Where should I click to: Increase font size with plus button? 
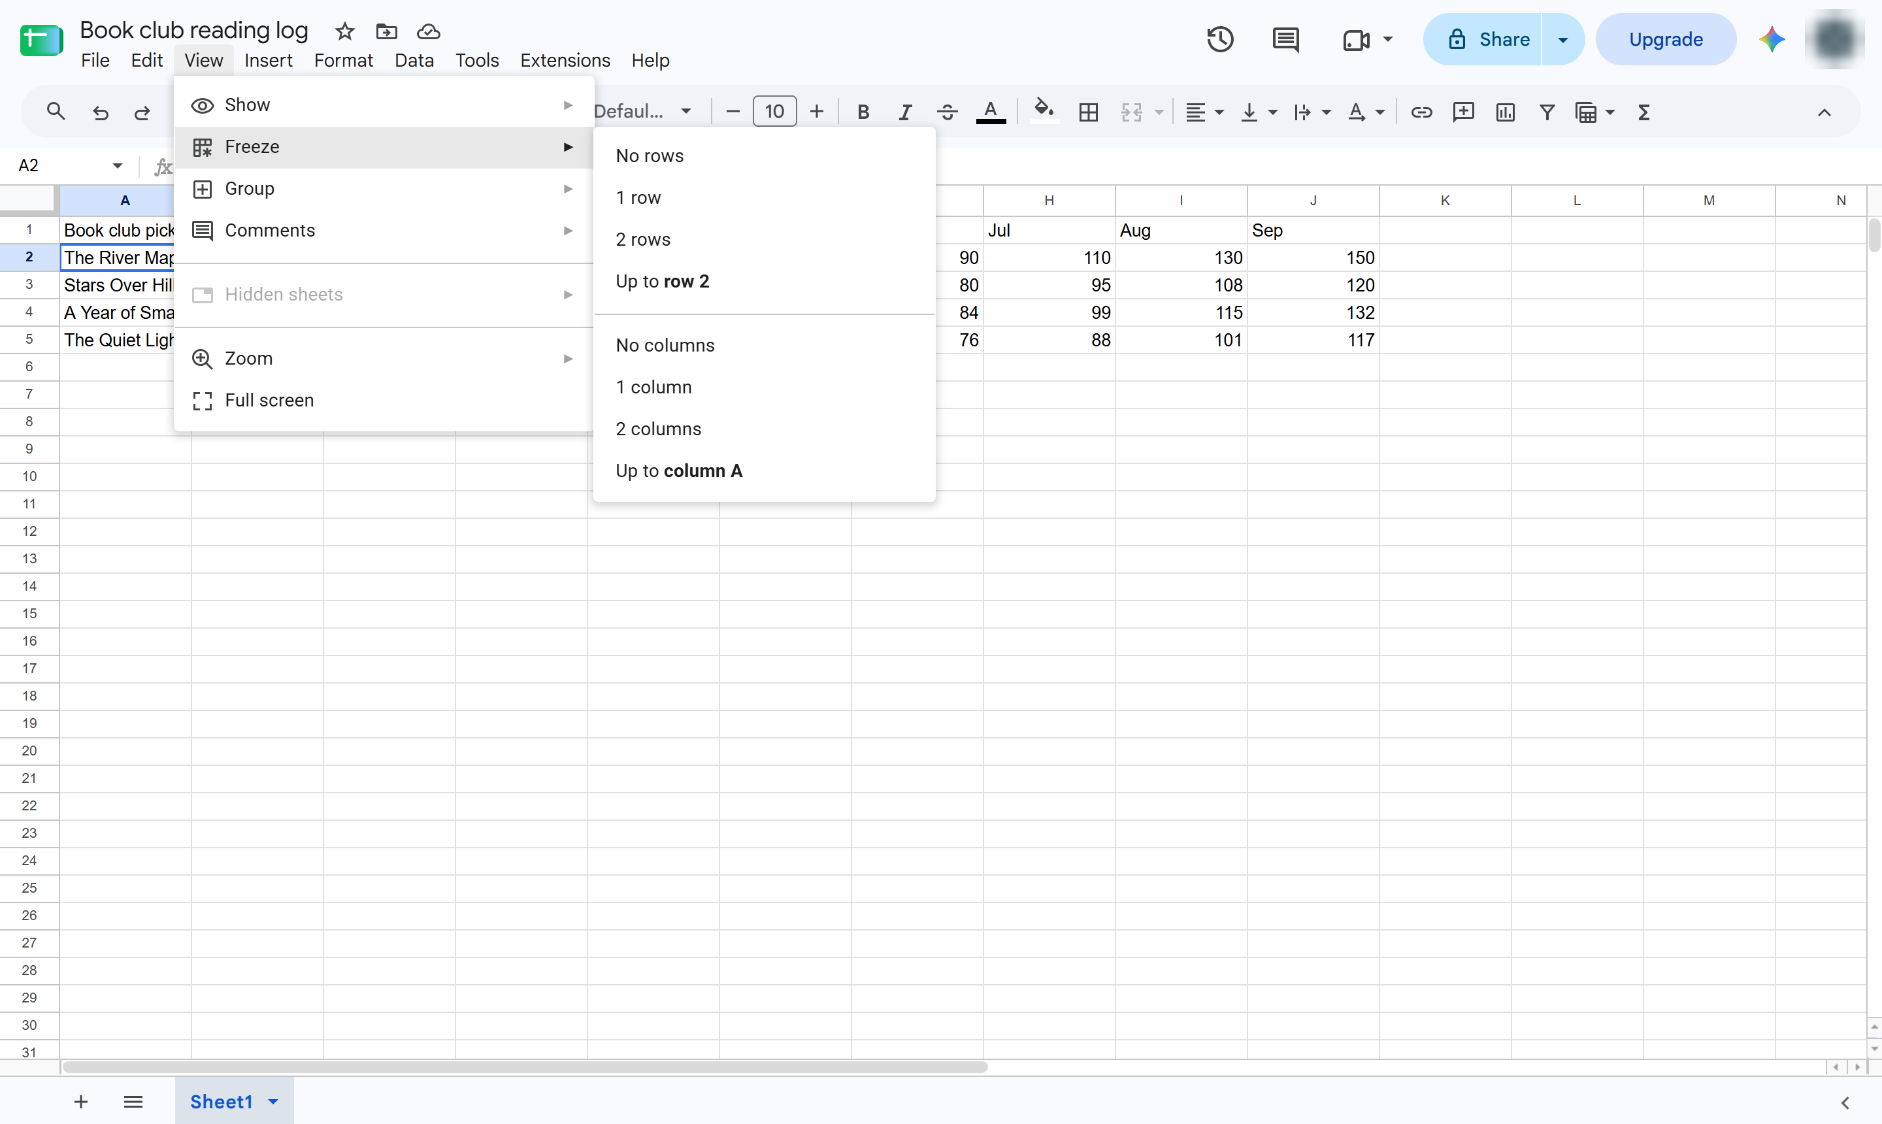pyautogui.click(x=816, y=112)
